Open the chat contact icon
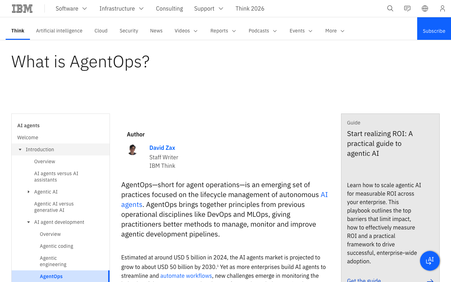This screenshot has width=451, height=282. click(407, 8)
